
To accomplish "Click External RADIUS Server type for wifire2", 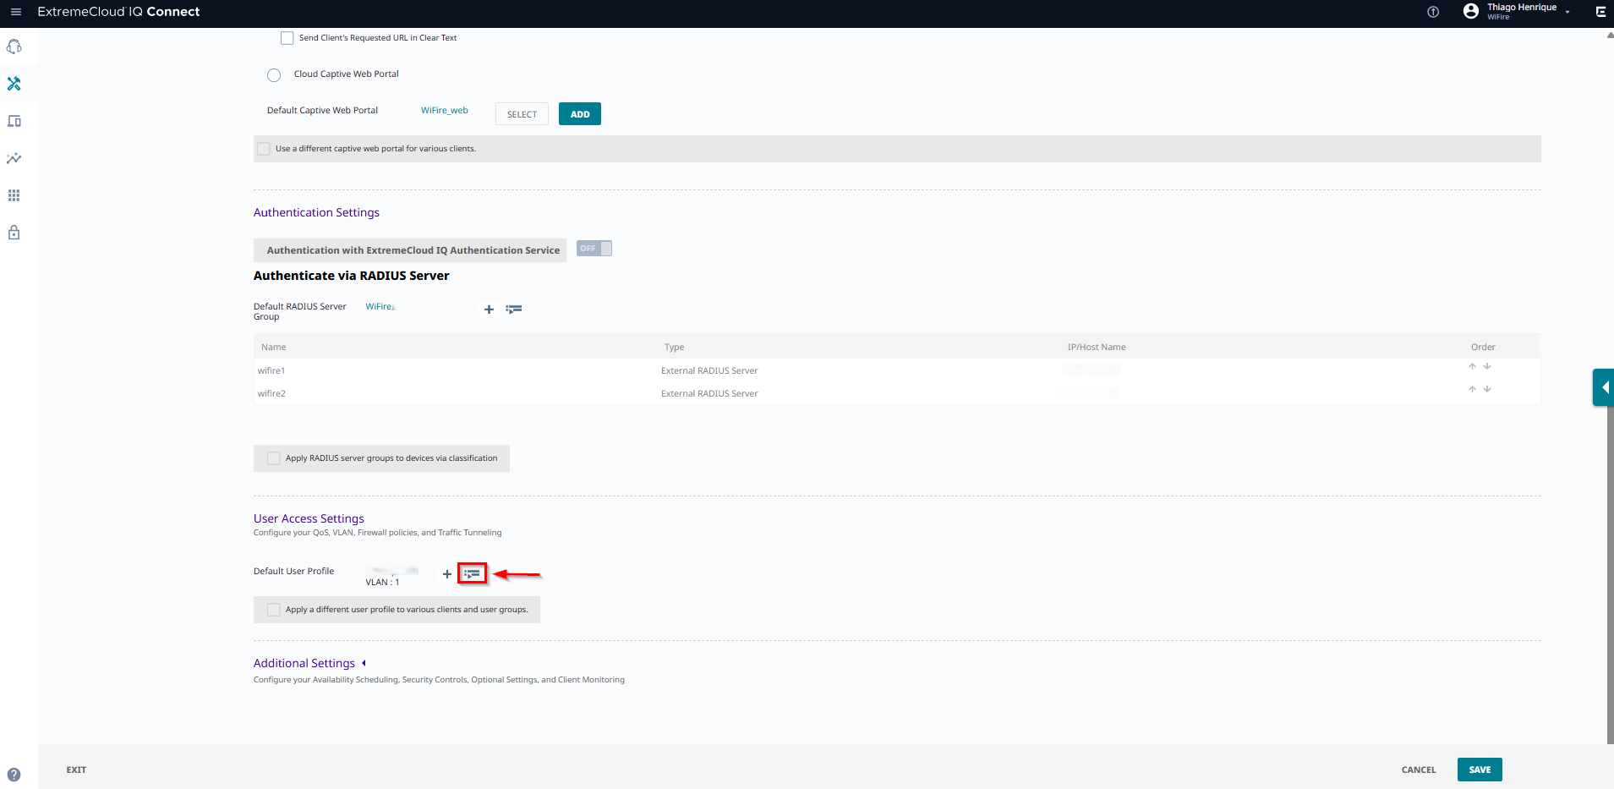I will point(709,394).
